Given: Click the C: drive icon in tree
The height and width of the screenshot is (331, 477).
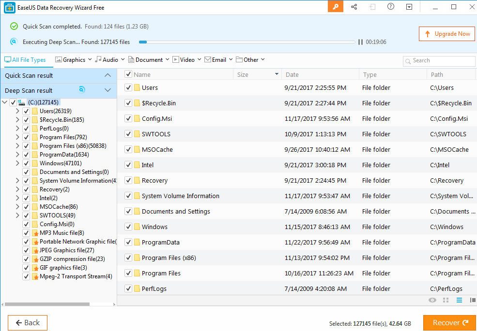Looking at the screenshot, I should tap(21, 102).
